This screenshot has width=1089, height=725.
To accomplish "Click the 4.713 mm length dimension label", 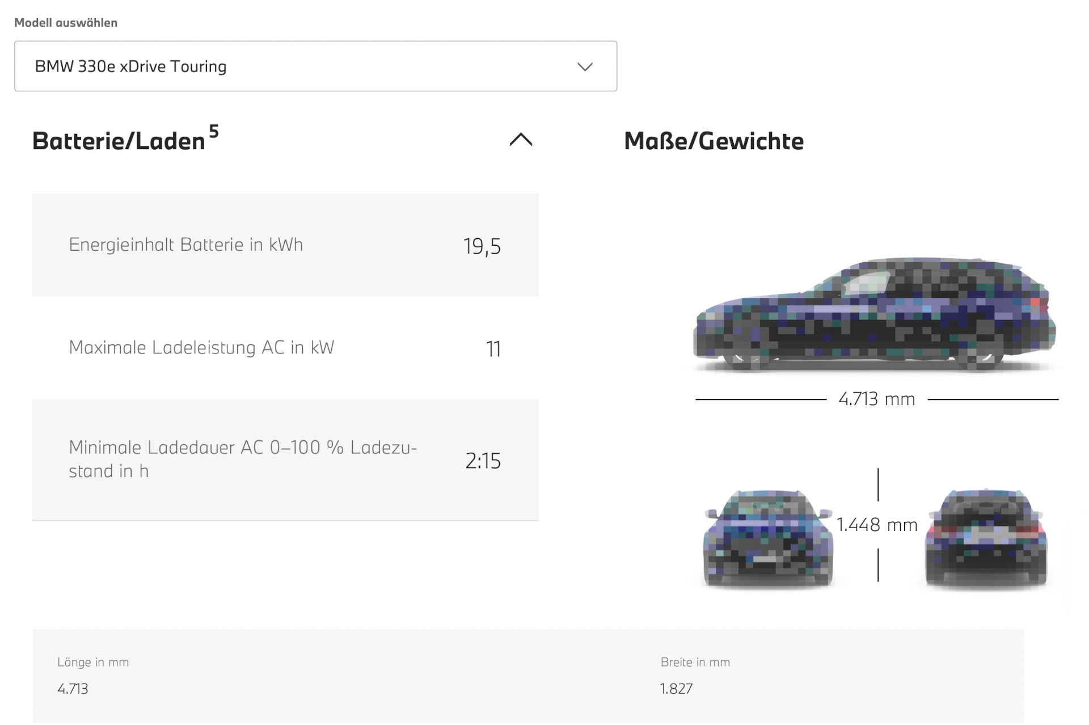I will coord(877,399).
